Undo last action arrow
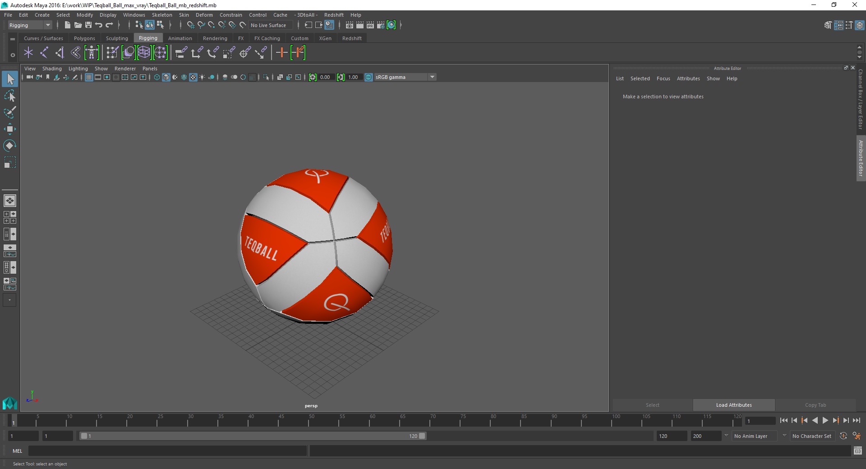The height and width of the screenshot is (469, 866). pyautogui.click(x=98, y=25)
